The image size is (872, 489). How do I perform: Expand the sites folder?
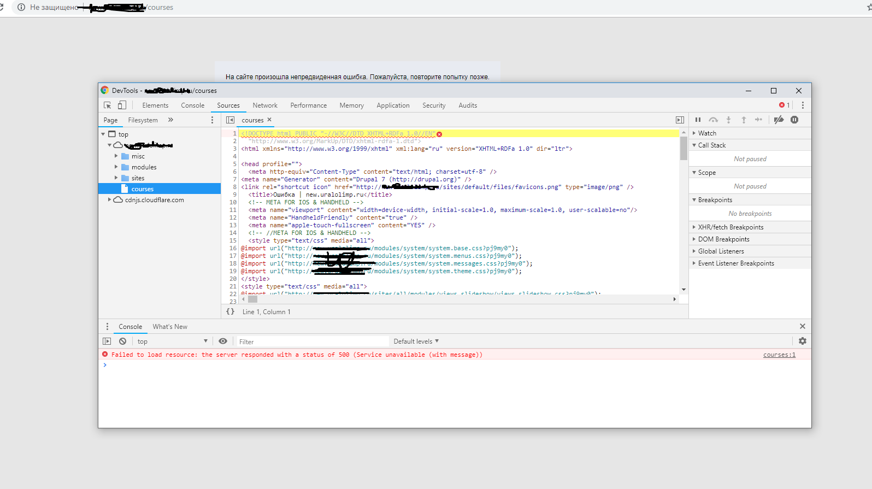coord(116,178)
